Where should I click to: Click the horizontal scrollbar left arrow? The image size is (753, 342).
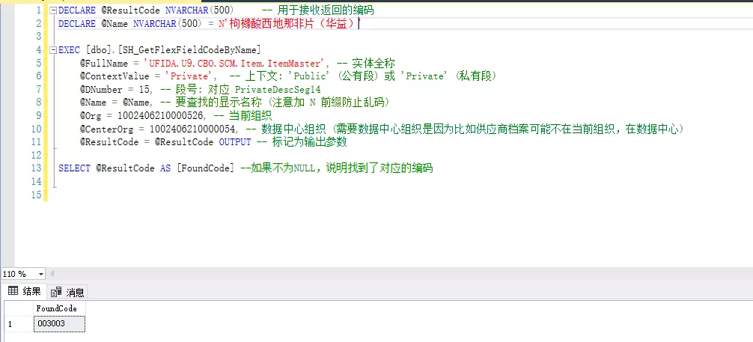(x=52, y=275)
